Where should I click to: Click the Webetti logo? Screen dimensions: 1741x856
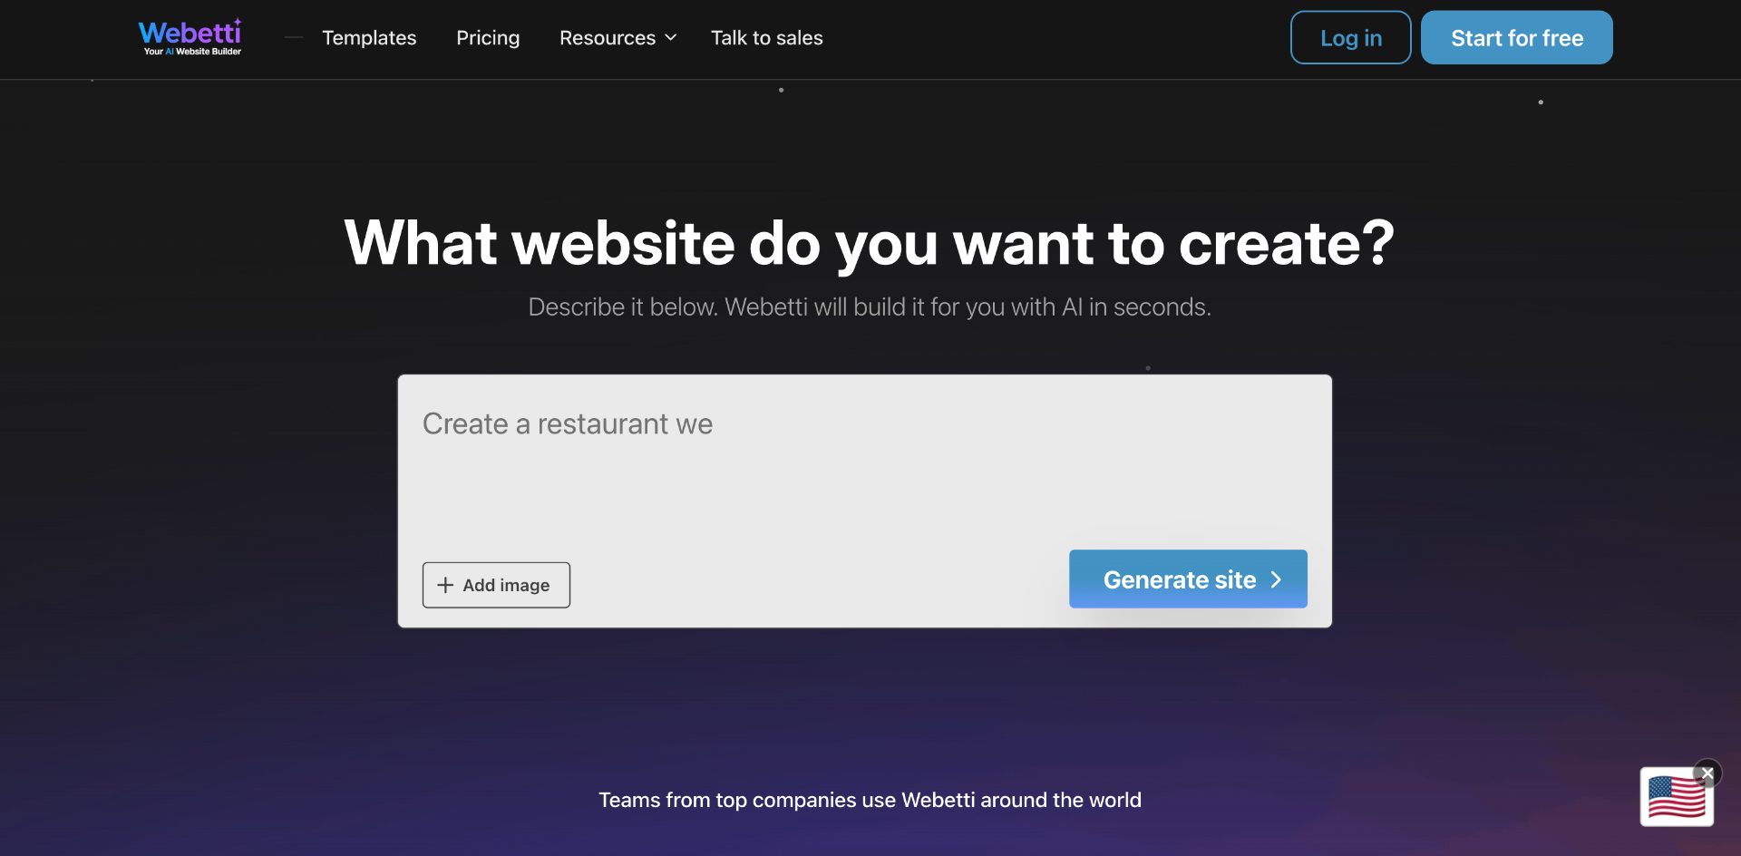click(190, 38)
